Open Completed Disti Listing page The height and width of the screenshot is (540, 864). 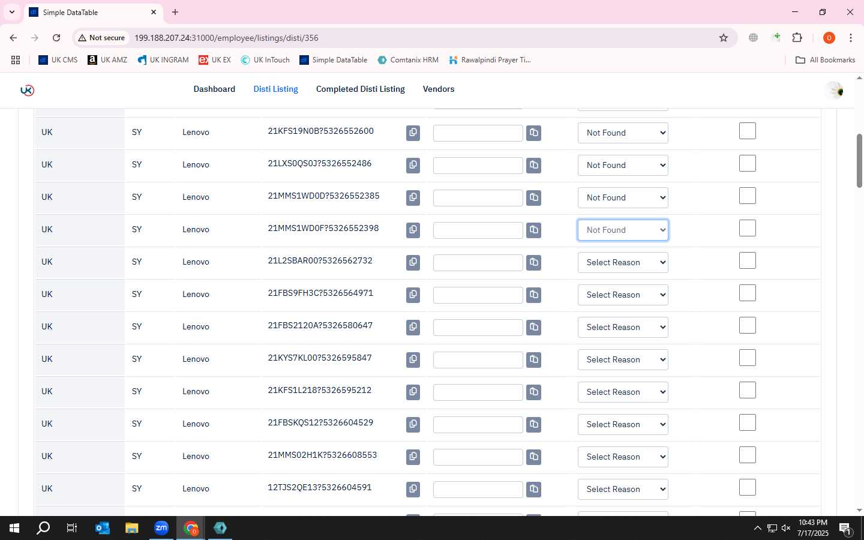coord(361,89)
